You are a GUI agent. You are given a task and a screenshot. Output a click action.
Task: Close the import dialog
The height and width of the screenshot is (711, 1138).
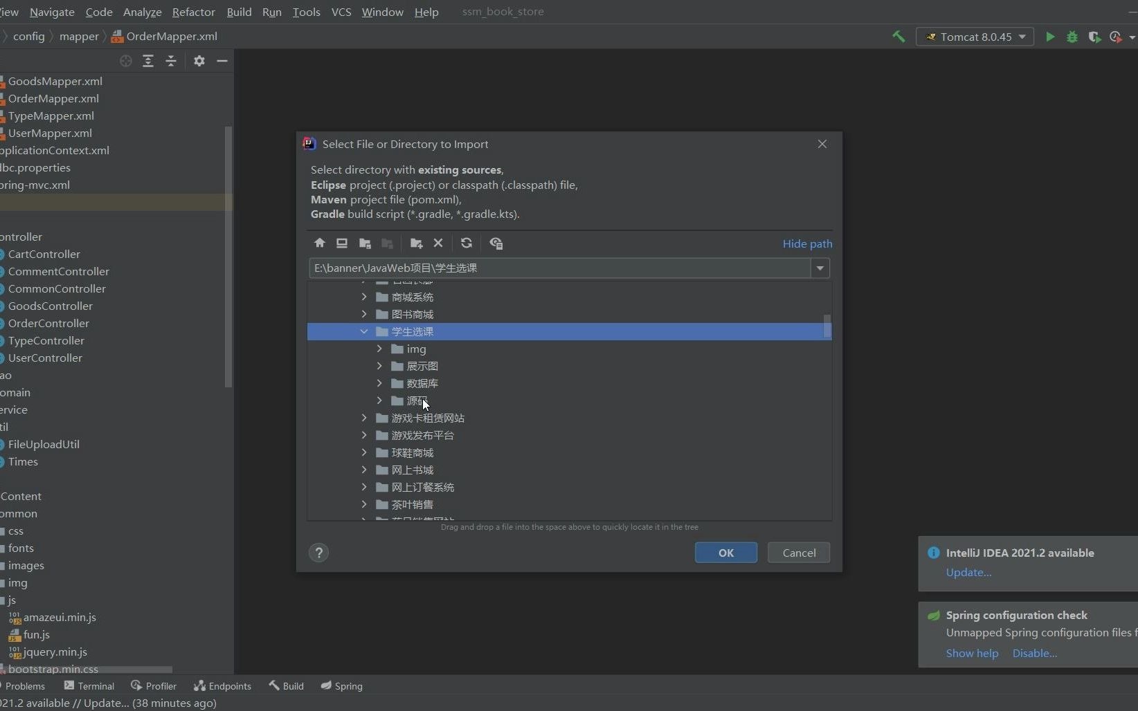[x=822, y=144]
